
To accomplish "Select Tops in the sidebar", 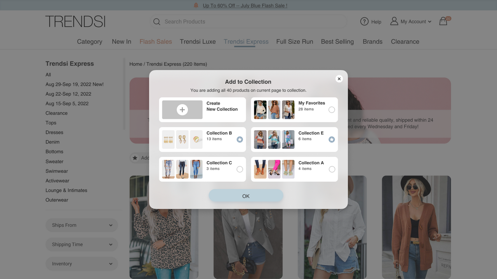I will [51, 123].
